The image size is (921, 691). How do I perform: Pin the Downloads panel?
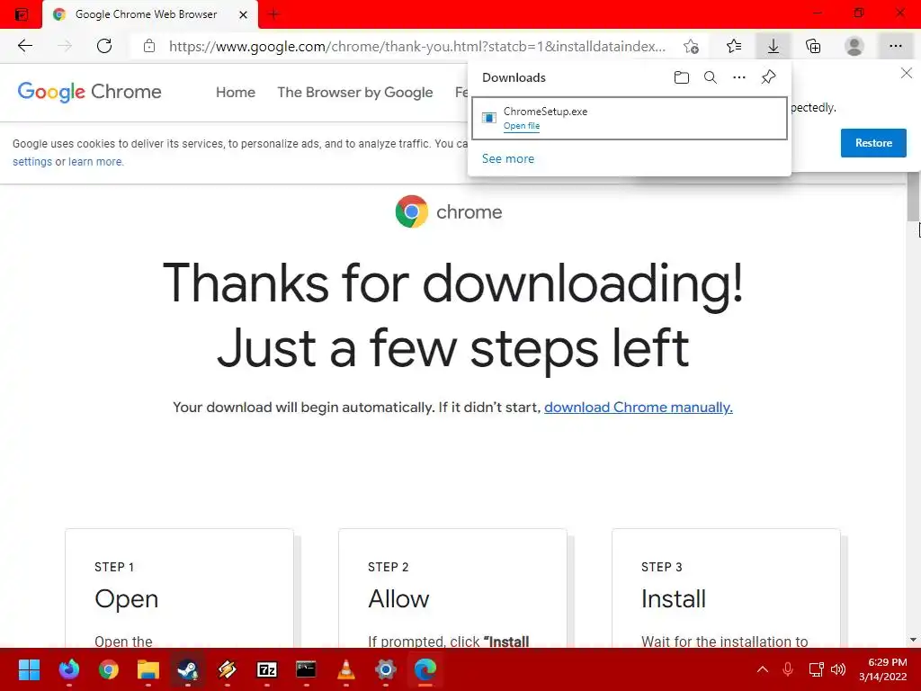pyautogui.click(x=768, y=77)
